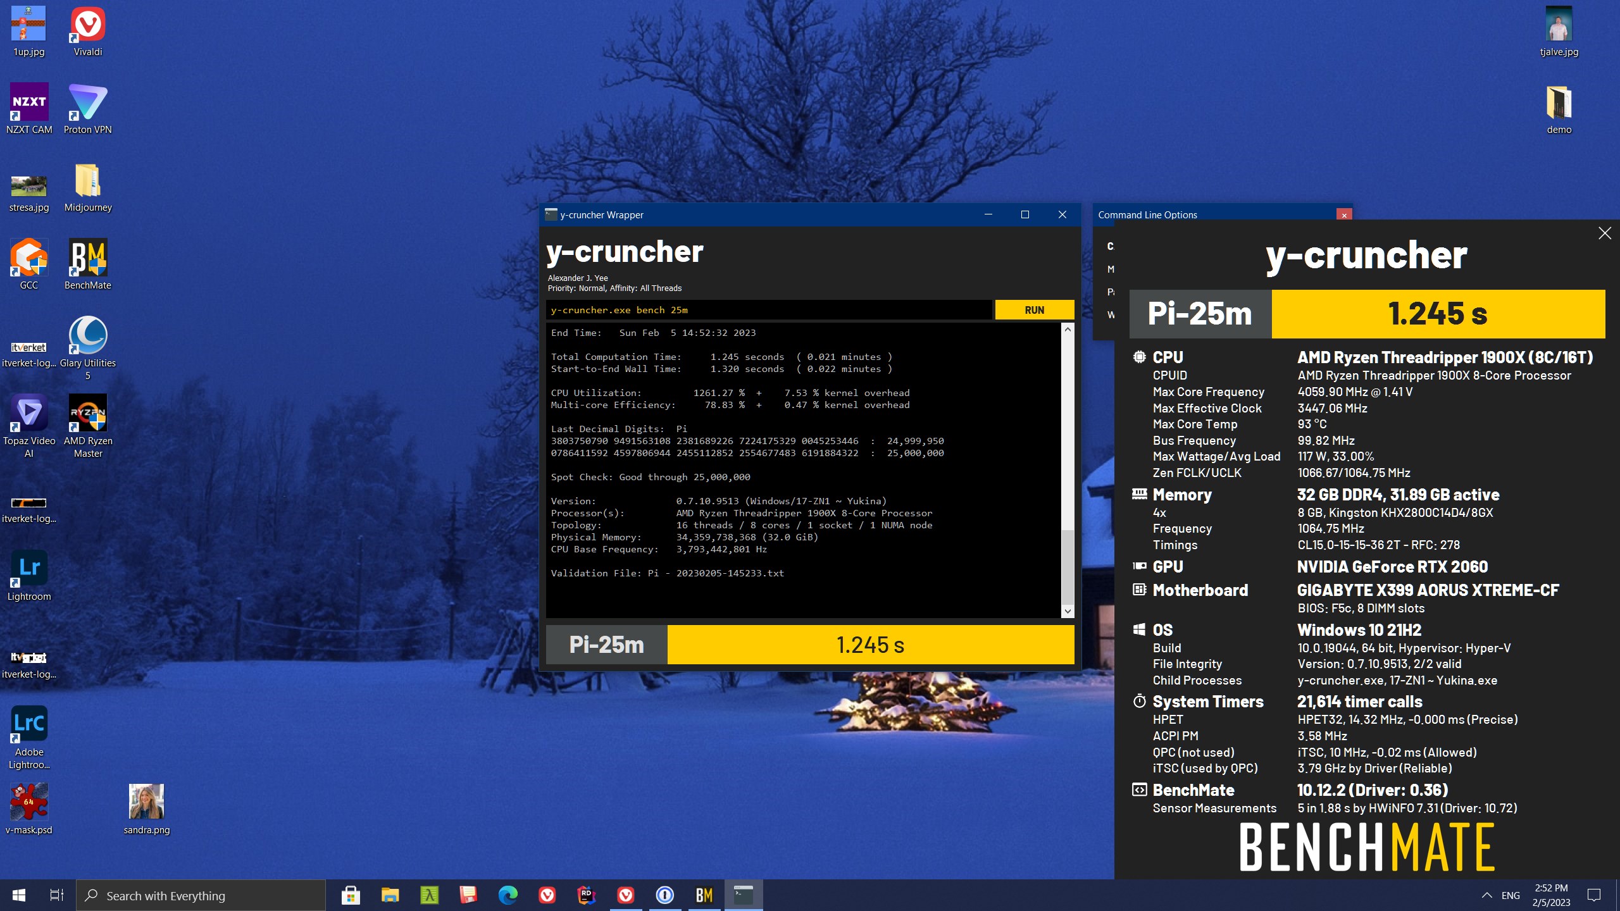The height and width of the screenshot is (911, 1620).
Task: Open the GCC desktop shortcut
Action: pyautogui.click(x=29, y=264)
